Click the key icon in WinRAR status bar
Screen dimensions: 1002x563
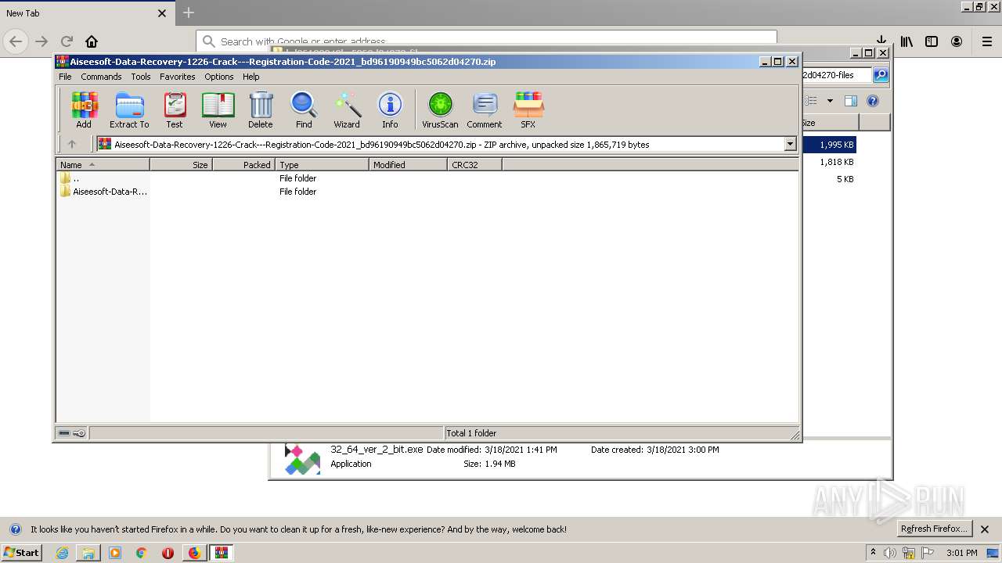click(x=79, y=433)
